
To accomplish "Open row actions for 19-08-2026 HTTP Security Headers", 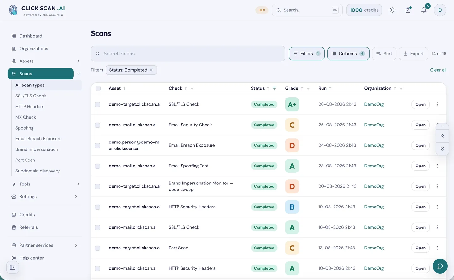I will 437,207.
